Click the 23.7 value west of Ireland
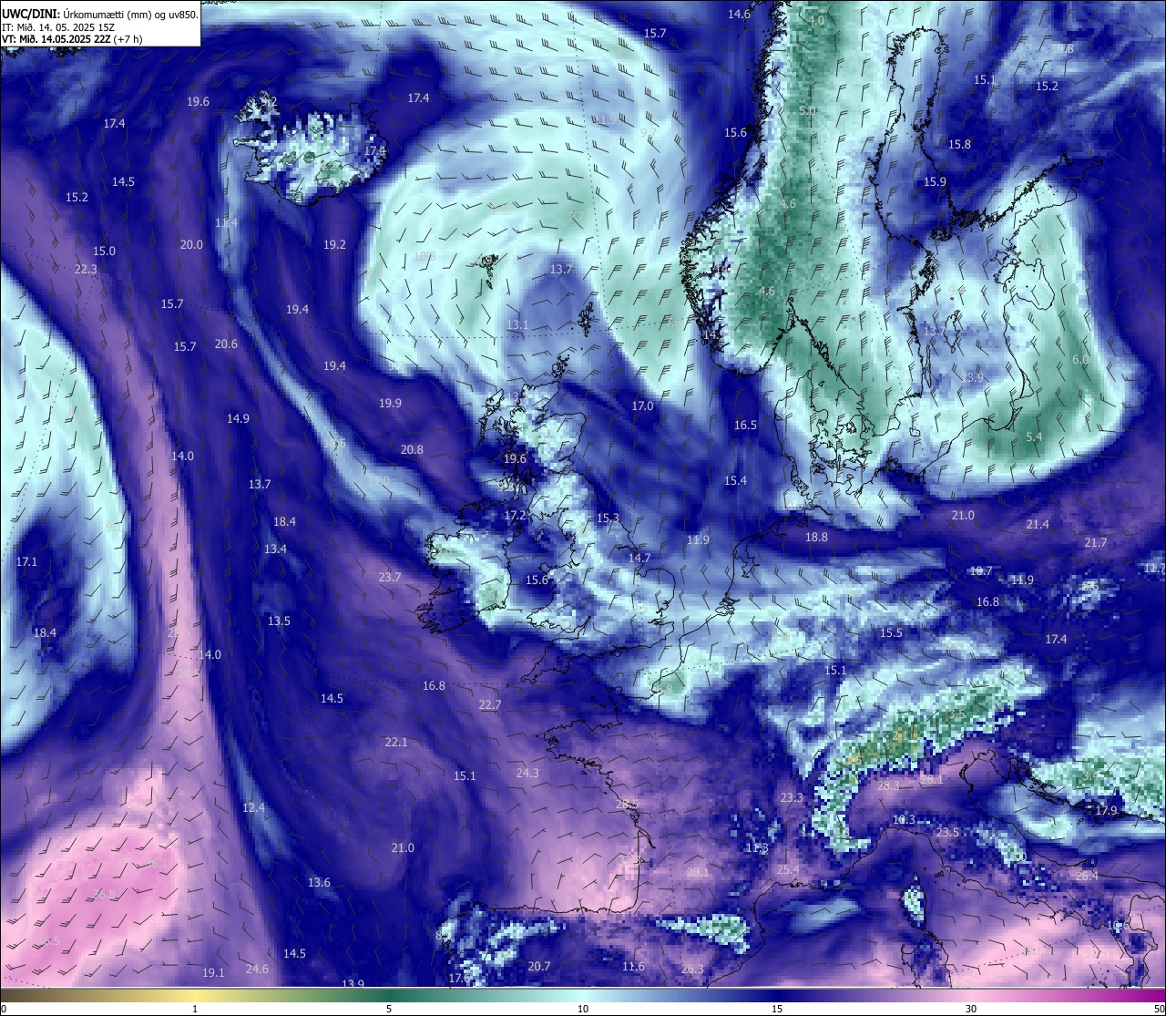The image size is (1166, 1016). 389,577
